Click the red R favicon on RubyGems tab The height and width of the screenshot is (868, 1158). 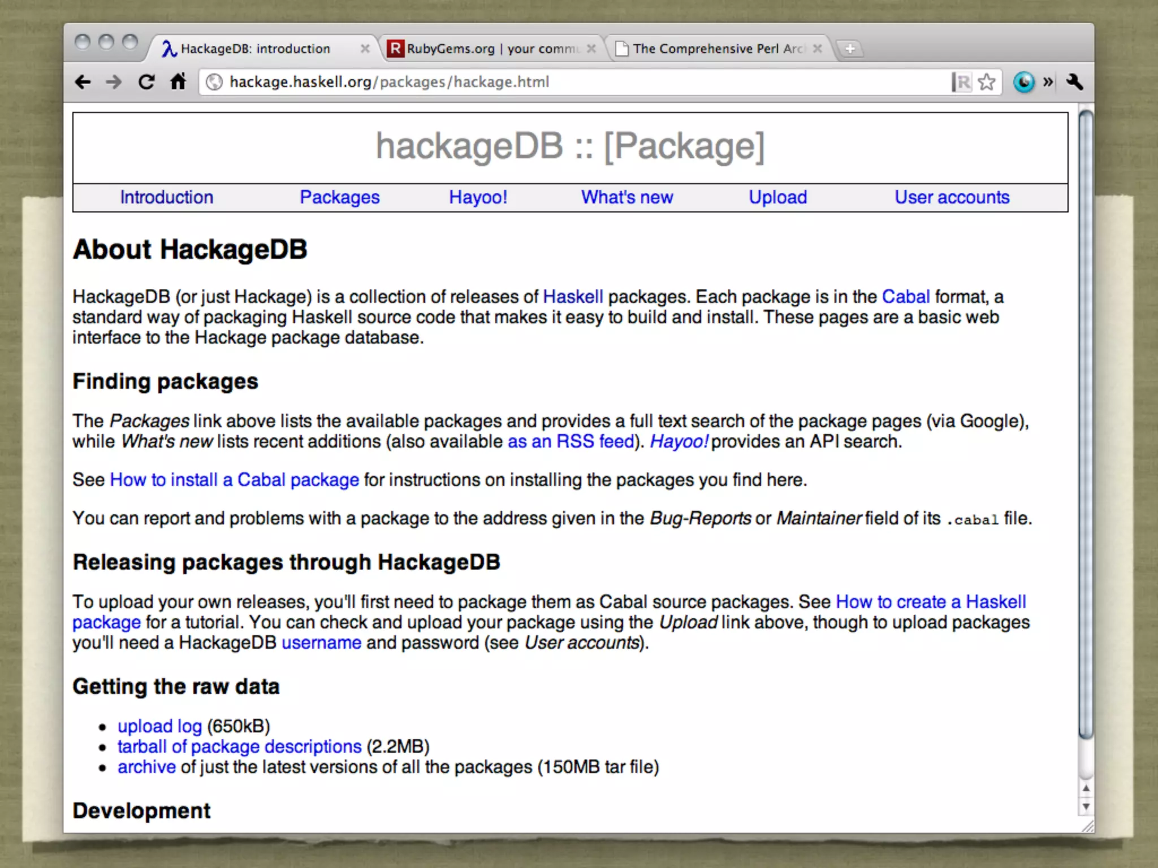pos(395,49)
